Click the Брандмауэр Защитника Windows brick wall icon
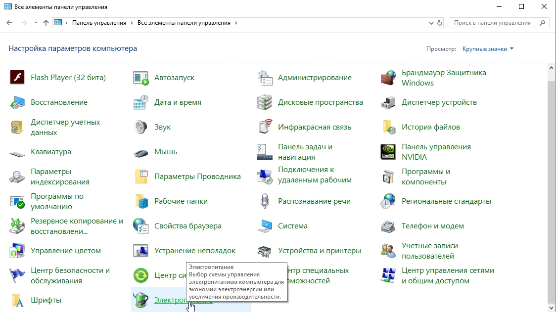556x312 pixels. pyautogui.click(x=388, y=77)
